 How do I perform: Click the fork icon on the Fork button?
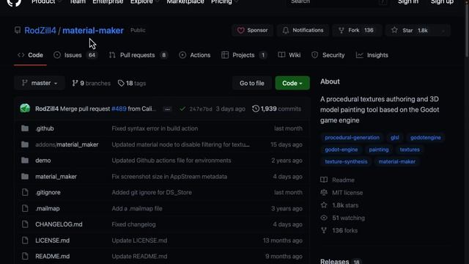point(341,30)
